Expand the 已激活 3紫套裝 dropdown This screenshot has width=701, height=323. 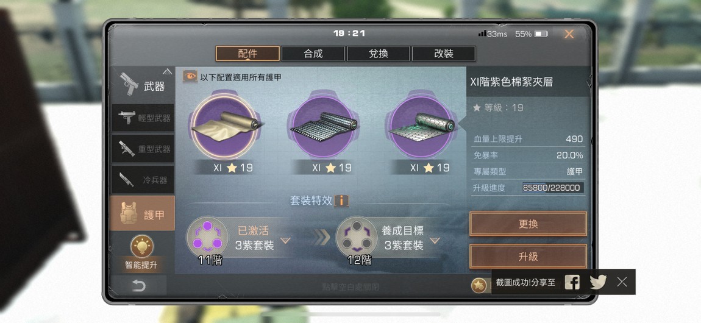click(x=285, y=241)
